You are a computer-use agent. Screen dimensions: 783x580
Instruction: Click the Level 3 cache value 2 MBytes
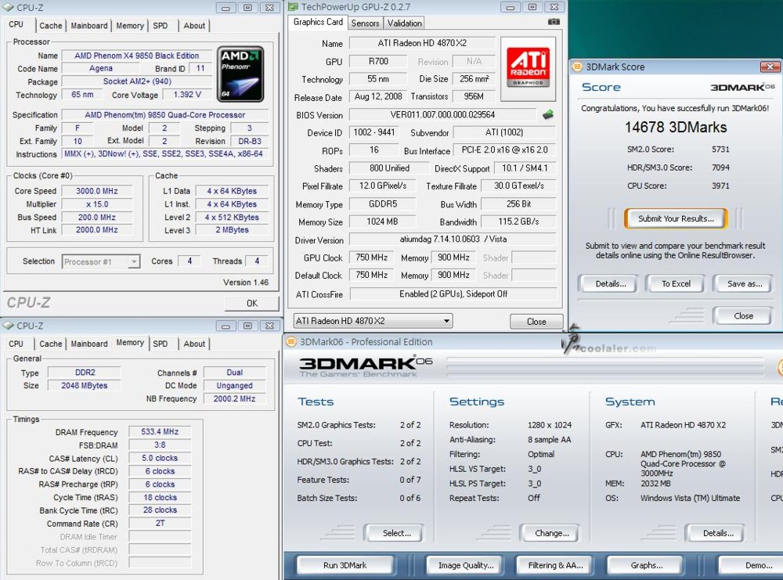coord(232,230)
